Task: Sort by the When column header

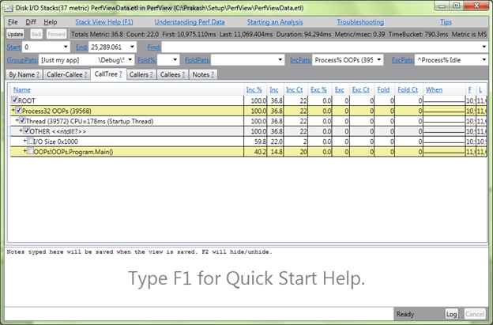Action: coord(434,89)
